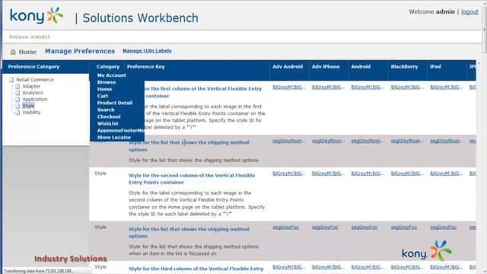Choose Cart in Category menu
The width and height of the screenshot is (487, 274).
click(103, 96)
